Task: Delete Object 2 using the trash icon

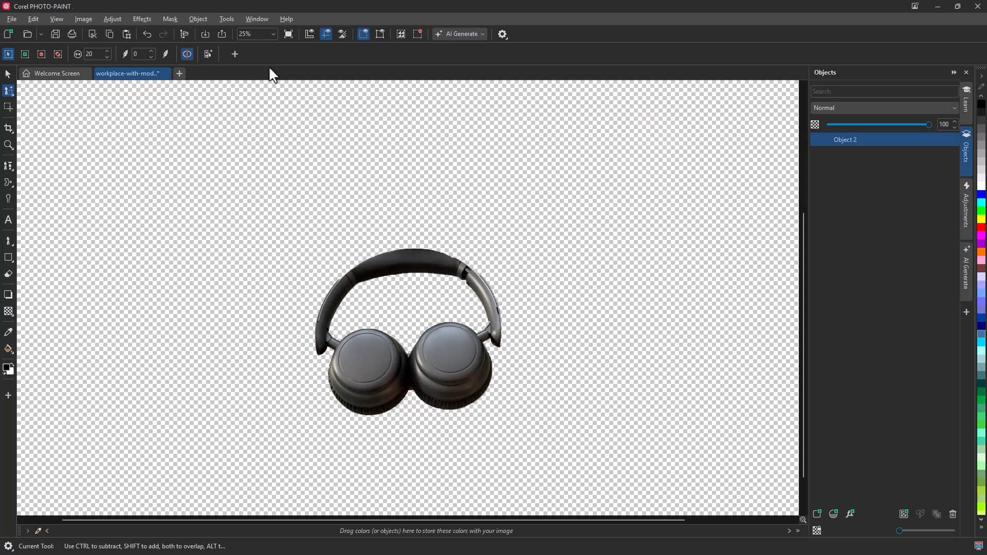Action: [x=953, y=514]
